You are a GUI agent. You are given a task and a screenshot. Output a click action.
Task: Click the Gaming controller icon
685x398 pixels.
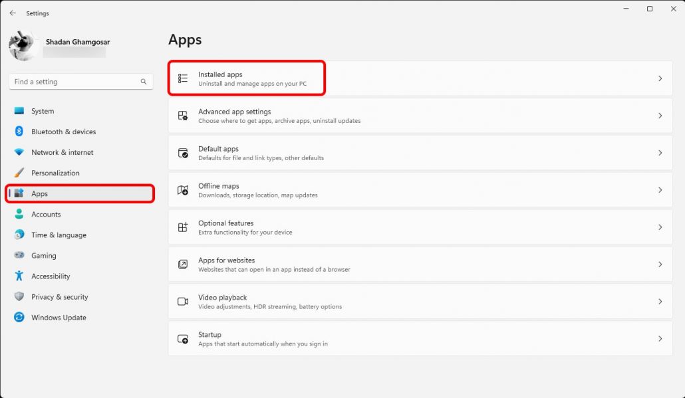[x=19, y=256]
